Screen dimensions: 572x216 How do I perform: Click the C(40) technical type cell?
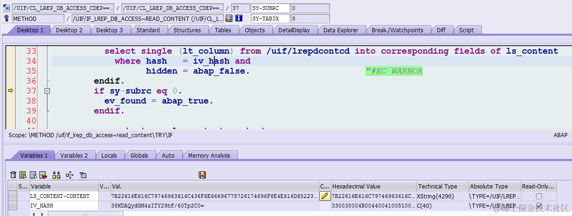442,206
